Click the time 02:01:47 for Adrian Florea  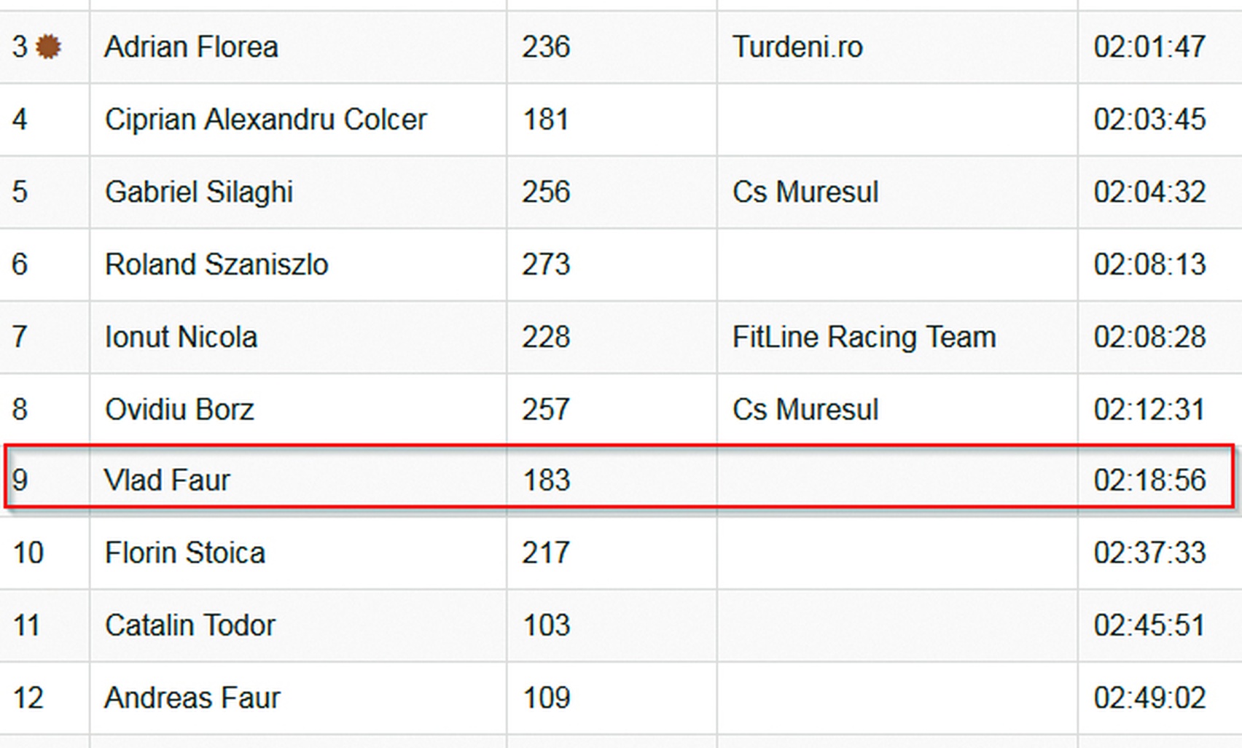1149,47
